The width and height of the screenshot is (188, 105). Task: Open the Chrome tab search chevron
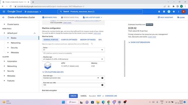click(x=168, y=2)
